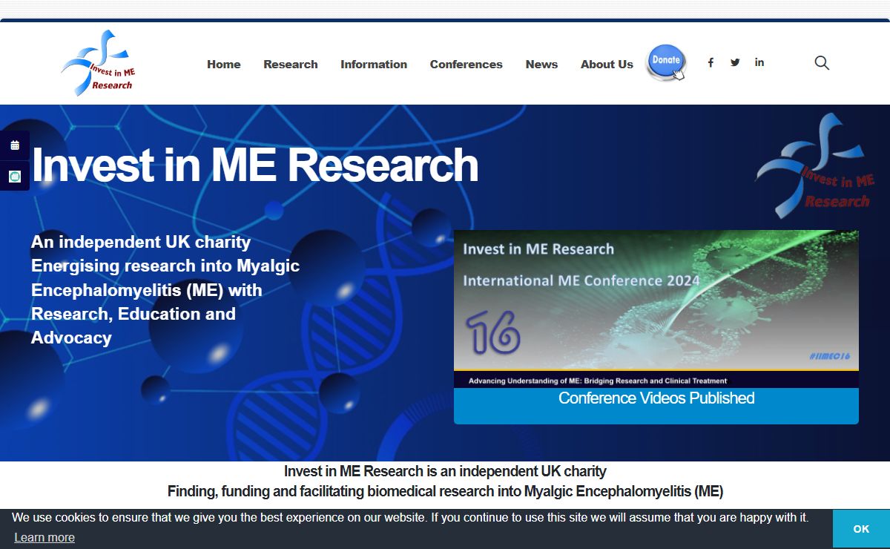Open the Conferences menu
Screen dimensions: 890x549
tap(467, 65)
